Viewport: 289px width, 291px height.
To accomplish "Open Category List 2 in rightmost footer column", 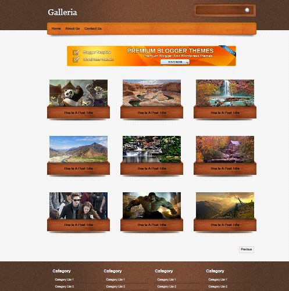I will (218, 286).
